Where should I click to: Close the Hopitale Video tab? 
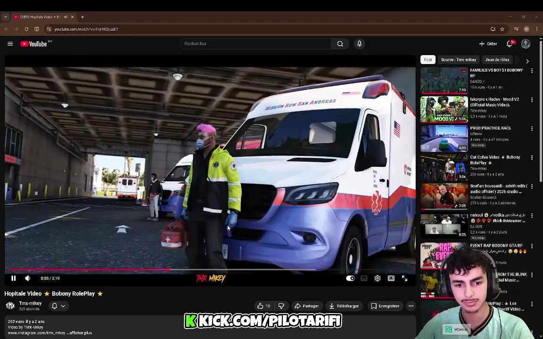[73, 17]
